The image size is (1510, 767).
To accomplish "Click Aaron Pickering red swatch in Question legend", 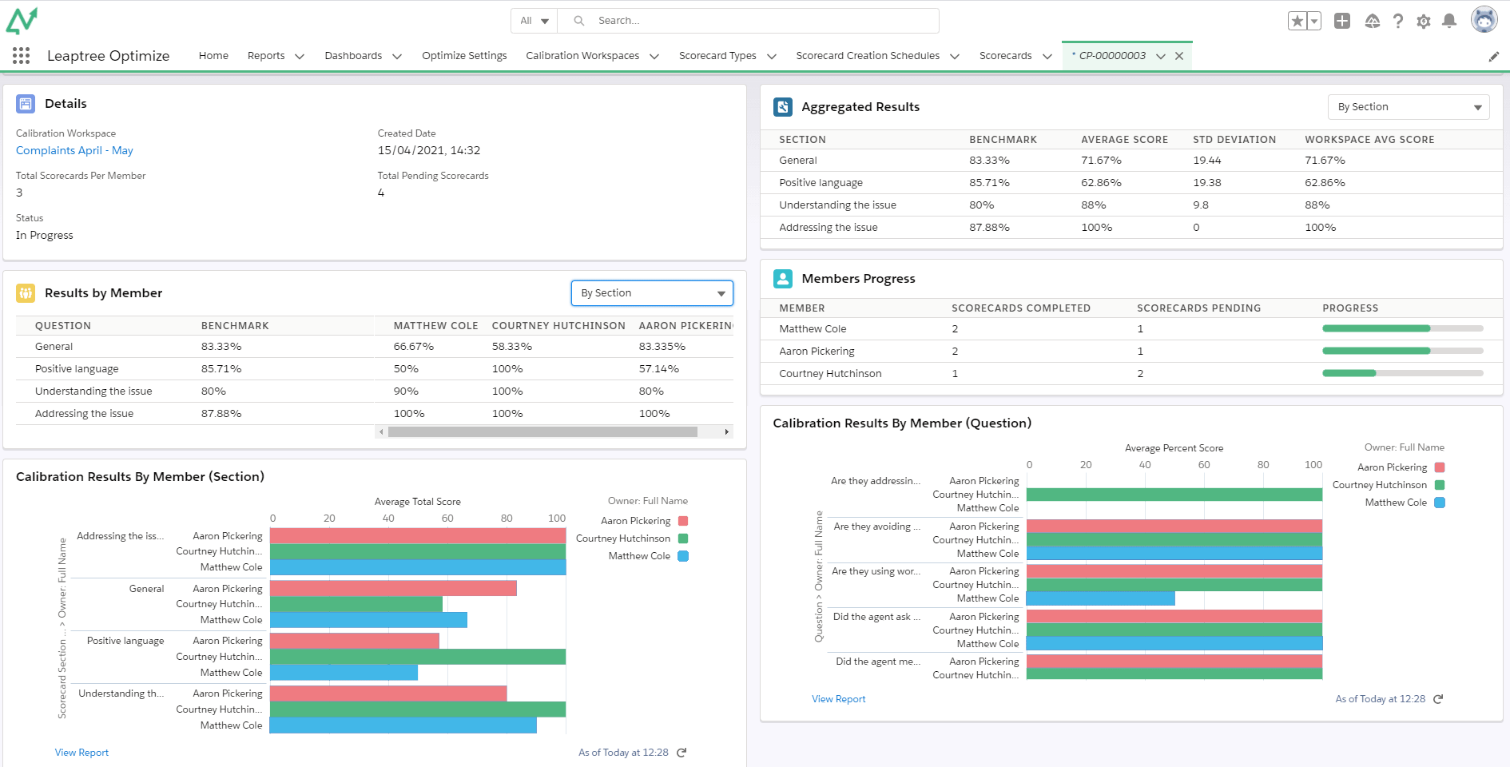I will 1440,467.
